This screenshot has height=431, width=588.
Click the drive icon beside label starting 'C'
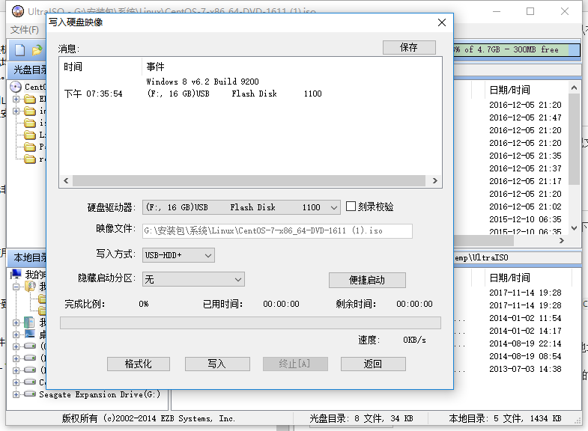click(x=30, y=382)
